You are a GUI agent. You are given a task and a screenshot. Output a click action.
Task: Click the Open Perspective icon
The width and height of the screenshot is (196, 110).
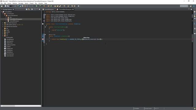pos(191,6)
